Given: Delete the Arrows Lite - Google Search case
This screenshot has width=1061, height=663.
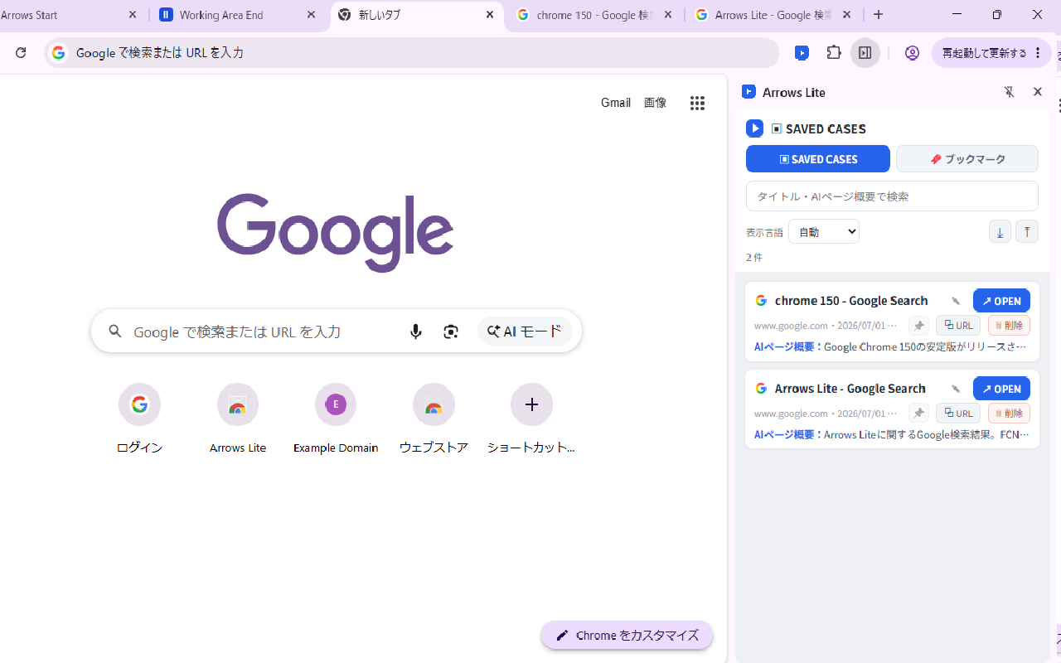Looking at the screenshot, I should point(1009,414).
